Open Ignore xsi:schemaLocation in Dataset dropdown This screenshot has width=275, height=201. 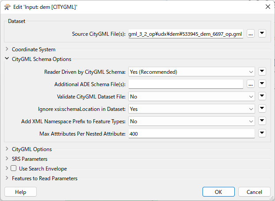[x=191, y=109]
